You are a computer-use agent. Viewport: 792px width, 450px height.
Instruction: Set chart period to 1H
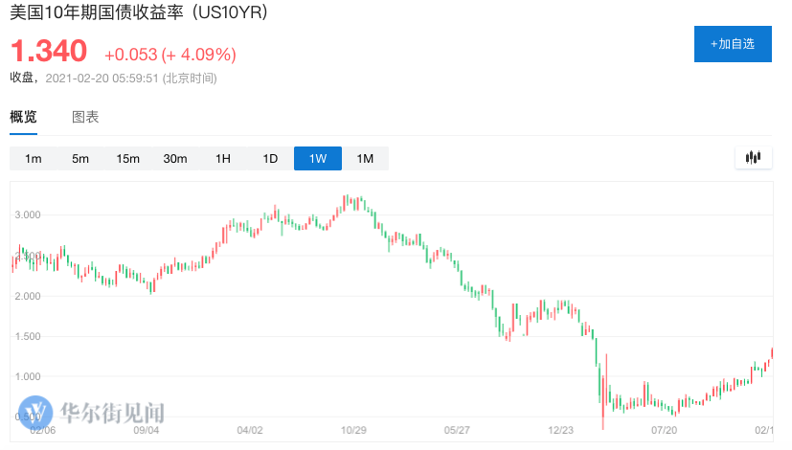point(223,159)
